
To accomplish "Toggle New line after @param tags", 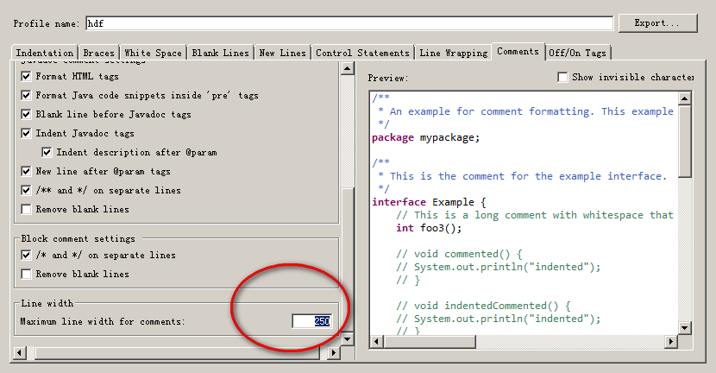I will pyautogui.click(x=26, y=172).
